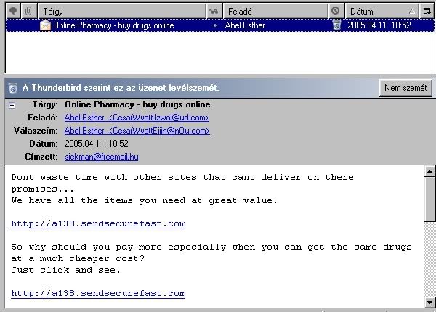The image size is (436, 312).
Task: Collapse the message header pane
Action: 12,105
